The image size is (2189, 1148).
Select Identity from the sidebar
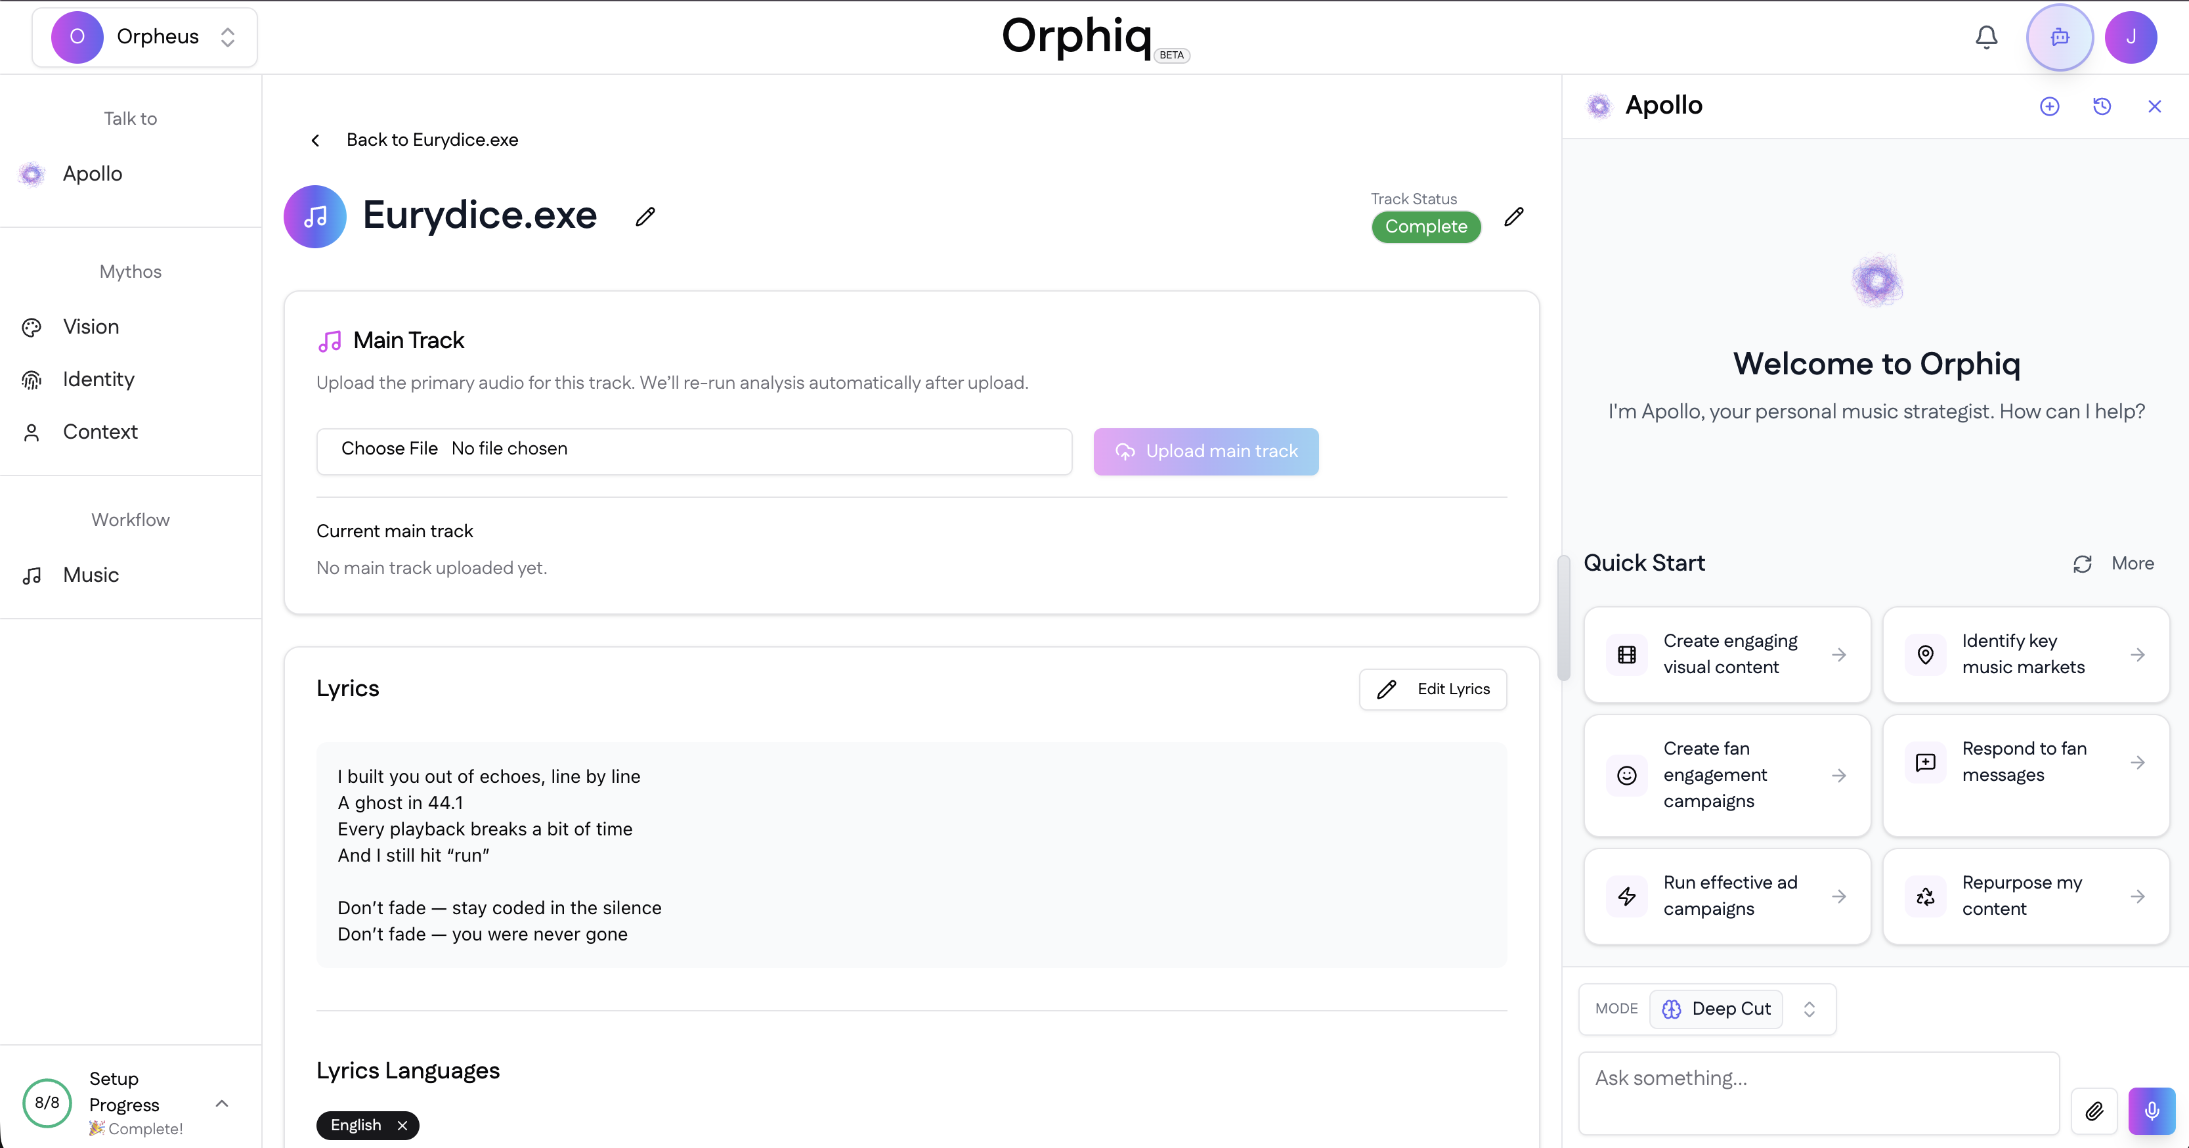(98, 379)
